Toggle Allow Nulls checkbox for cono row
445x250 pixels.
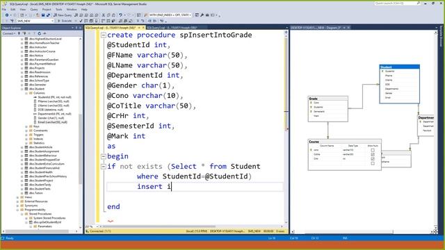[x=373, y=150]
